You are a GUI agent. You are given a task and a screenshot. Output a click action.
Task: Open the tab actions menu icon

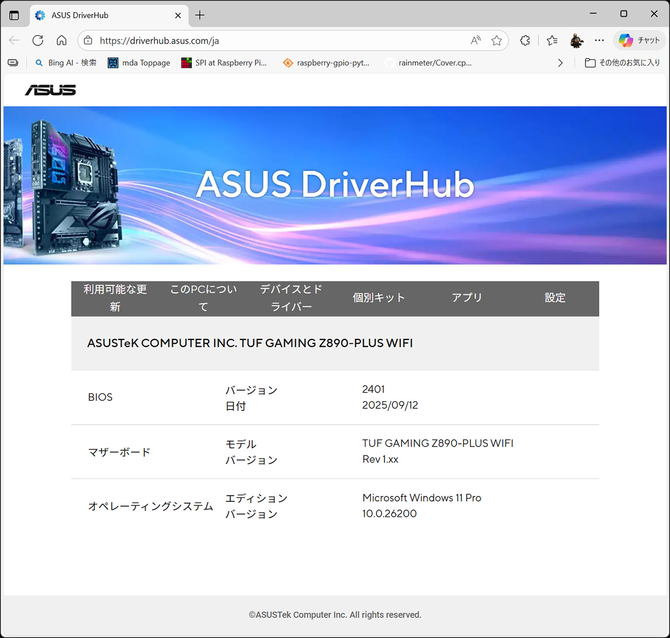coord(14,15)
